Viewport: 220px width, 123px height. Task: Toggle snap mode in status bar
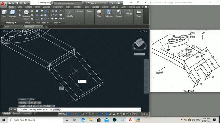coord(73,114)
